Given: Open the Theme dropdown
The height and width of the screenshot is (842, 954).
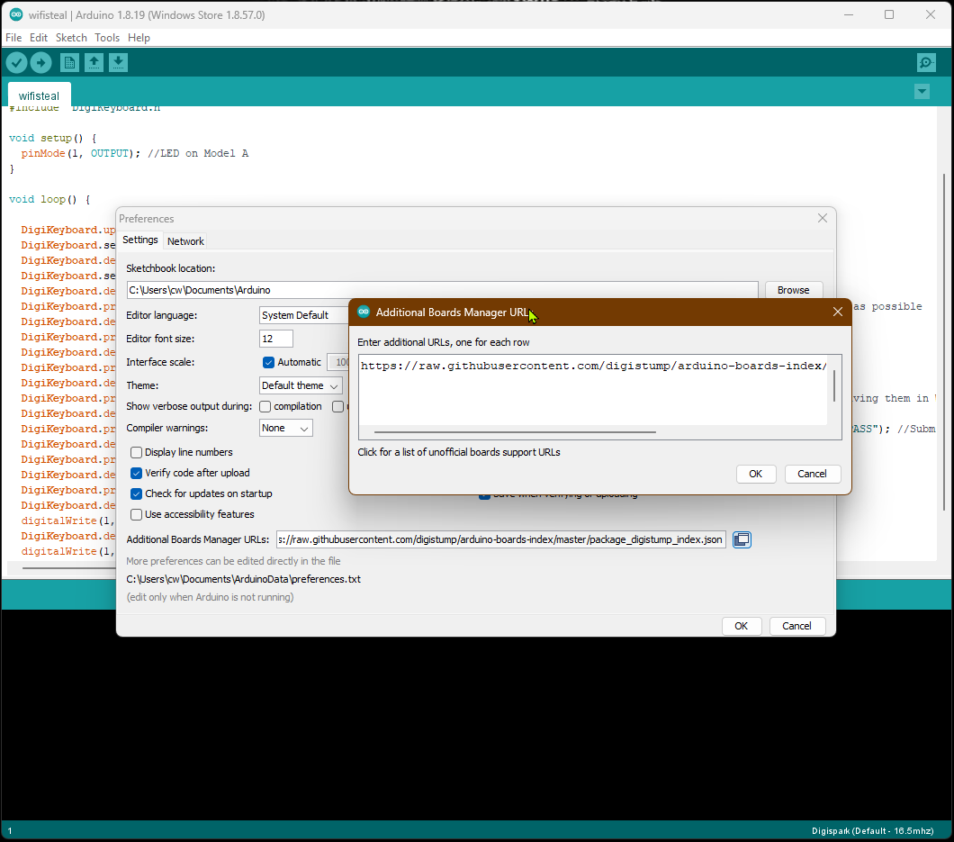Looking at the screenshot, I should [x=301, y=385].
